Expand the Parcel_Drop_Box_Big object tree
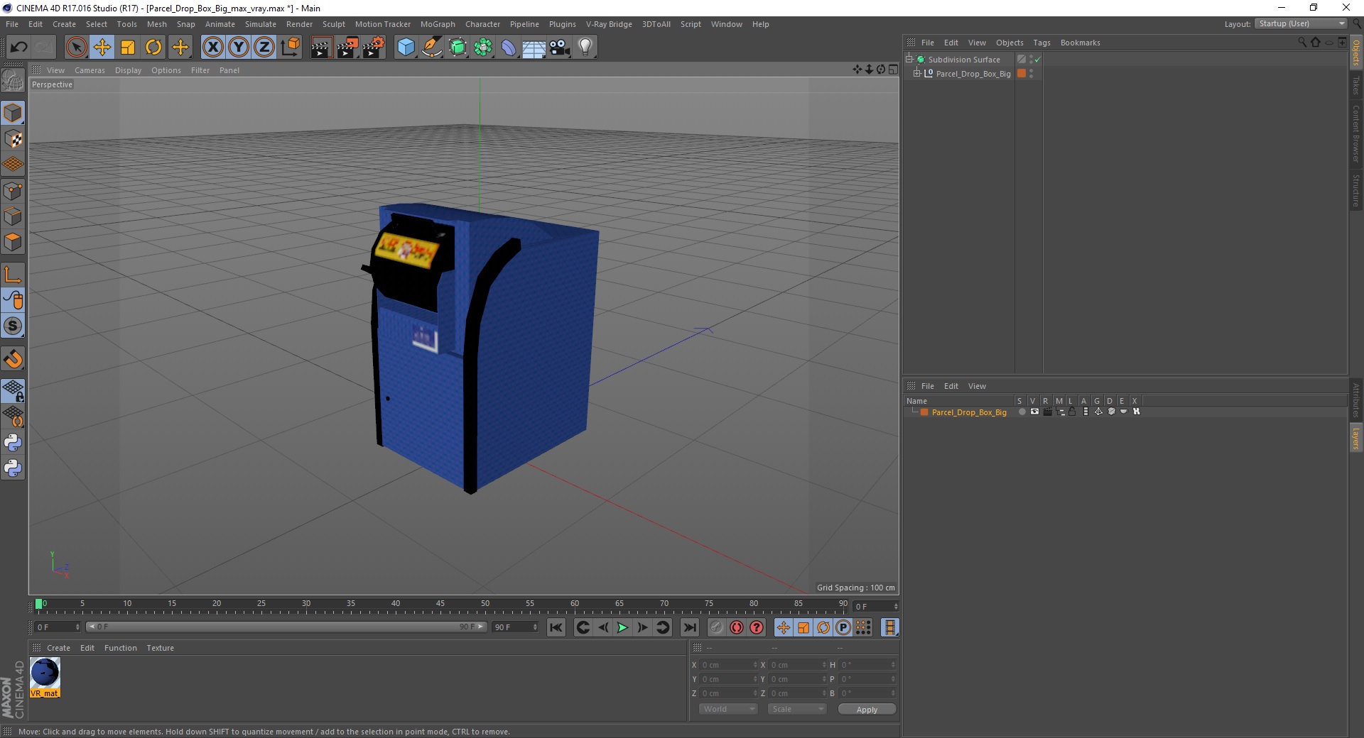1364x738 pixels. (916, 73)
